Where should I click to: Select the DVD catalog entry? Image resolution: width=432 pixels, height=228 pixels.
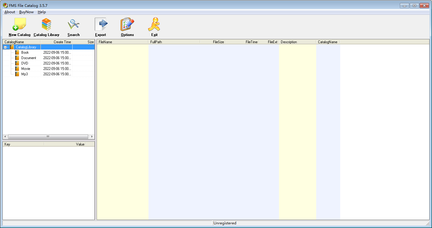pos(25,63)
